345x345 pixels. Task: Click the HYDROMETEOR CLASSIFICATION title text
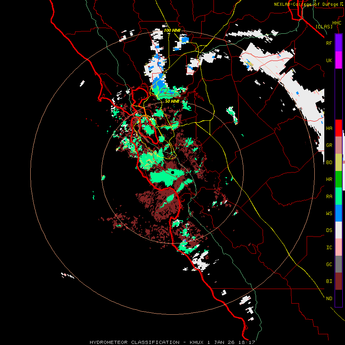coord(135,342)
